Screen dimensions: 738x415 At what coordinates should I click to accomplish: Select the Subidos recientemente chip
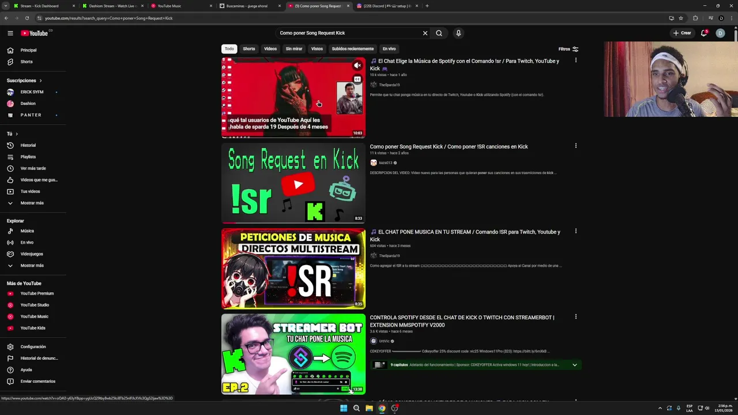coord(353,49)
